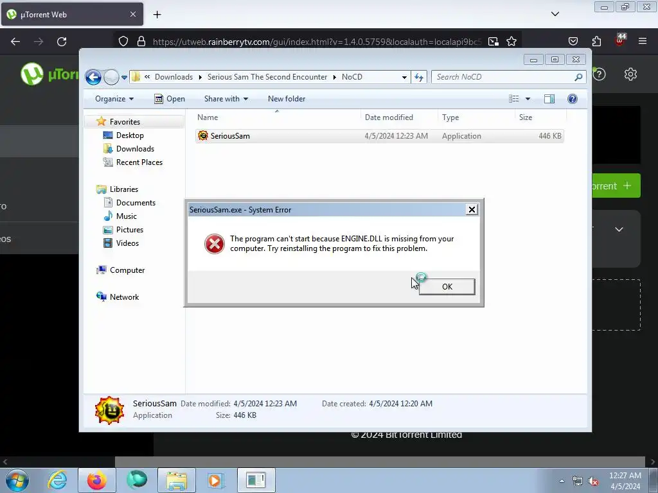Open the Windows Start menu

(17, 480)
